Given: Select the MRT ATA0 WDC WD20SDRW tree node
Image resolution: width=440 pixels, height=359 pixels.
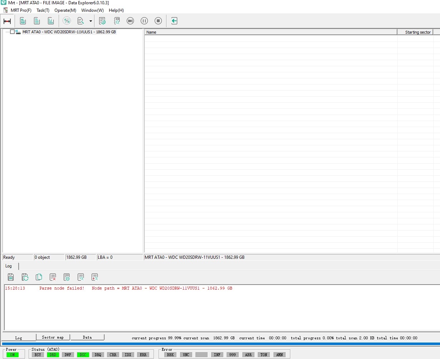Looking at the screenshot, I should (69, 32).
